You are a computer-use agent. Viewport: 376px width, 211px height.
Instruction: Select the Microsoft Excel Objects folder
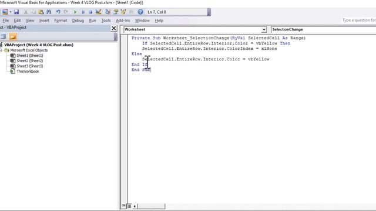coord(29,50)
